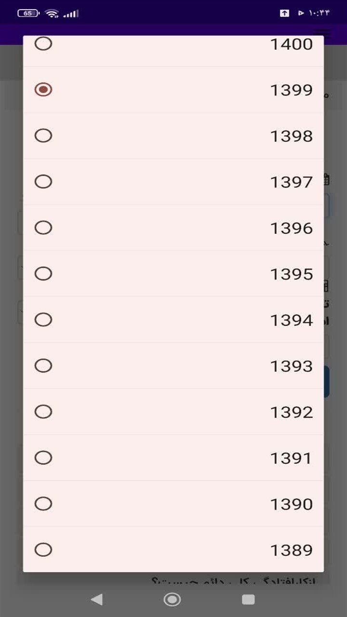Viewport: 347px width, 617px height.
Task: Choose the 1389 radio button
Action: point(43,550)
